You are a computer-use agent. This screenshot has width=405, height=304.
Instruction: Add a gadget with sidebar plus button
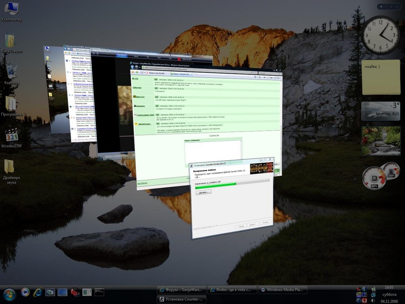(x=381, y=7)
